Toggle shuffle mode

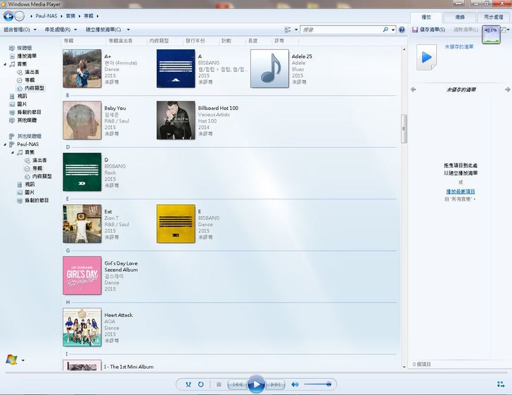[x=188, y=384]
